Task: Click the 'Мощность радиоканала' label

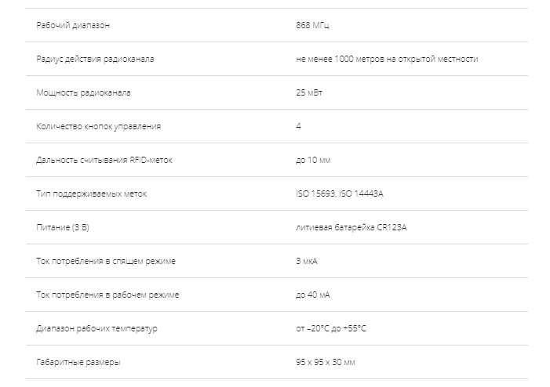Action: pyautogui.click(x=83, y=92)
